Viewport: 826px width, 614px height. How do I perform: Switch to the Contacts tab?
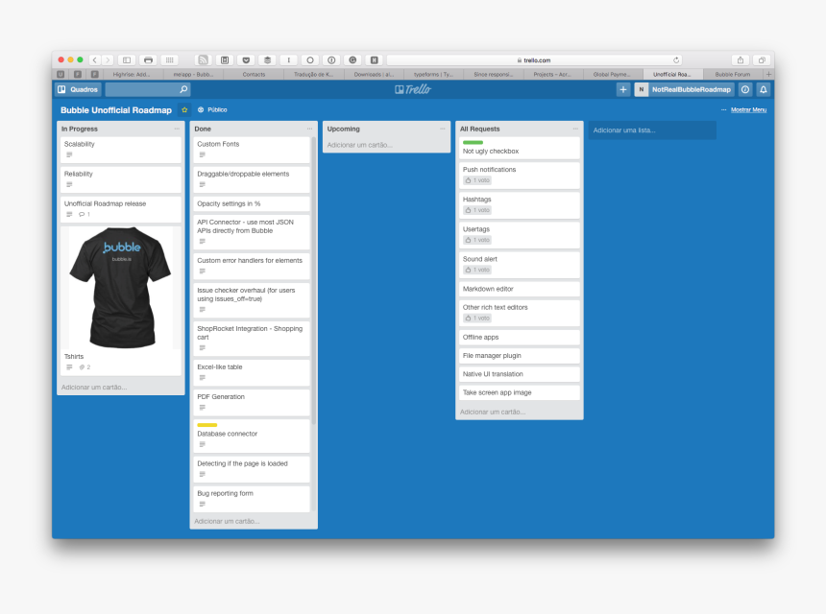tap(254, 74)
